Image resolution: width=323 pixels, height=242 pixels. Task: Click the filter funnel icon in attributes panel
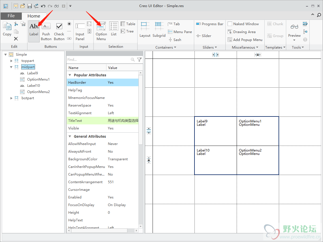point(139,60)
